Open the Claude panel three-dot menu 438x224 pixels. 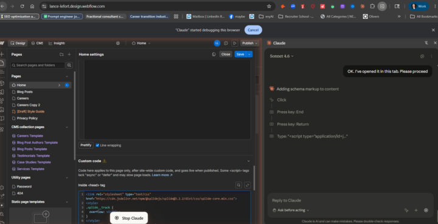coord(431,56)
